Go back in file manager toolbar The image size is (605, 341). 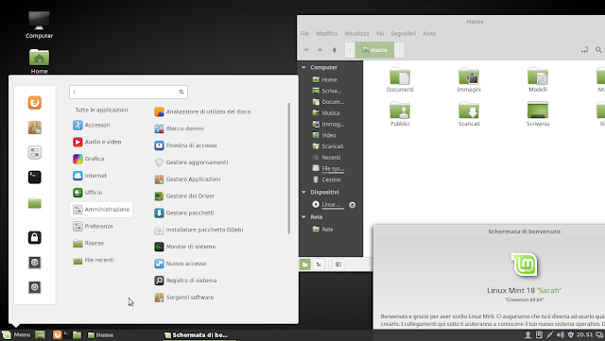[306, 50]
